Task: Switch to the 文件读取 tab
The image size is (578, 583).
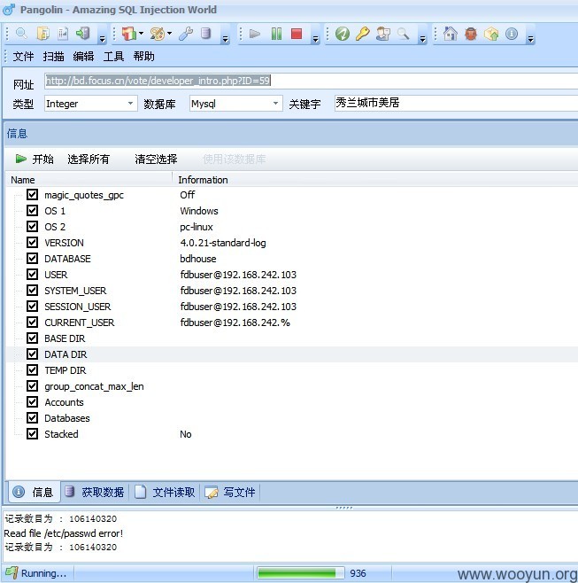Action: (x=165, y=493)
